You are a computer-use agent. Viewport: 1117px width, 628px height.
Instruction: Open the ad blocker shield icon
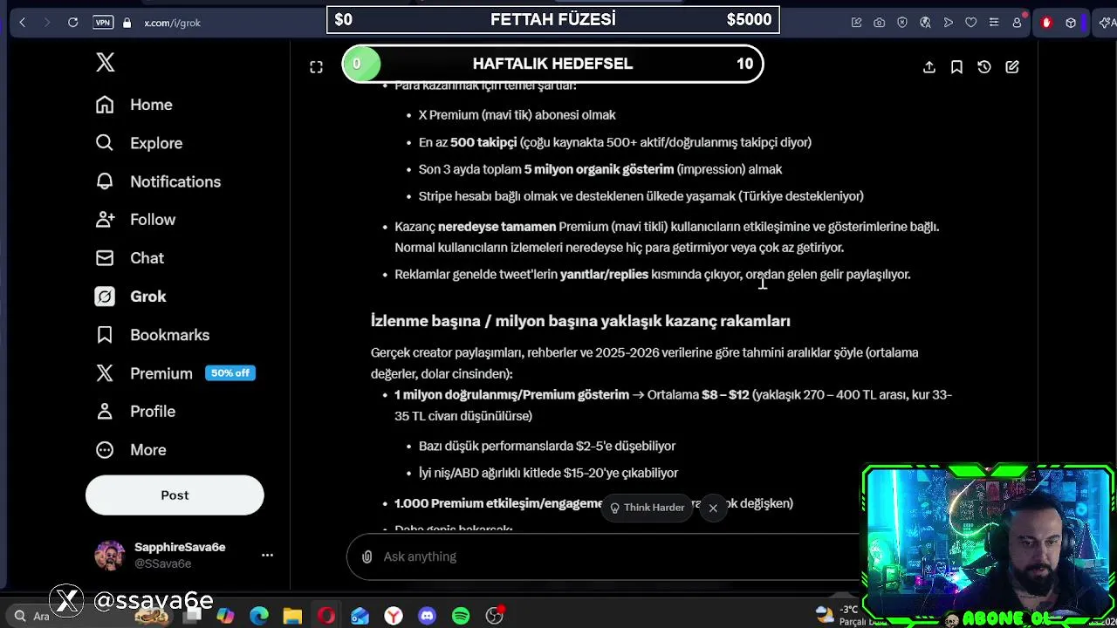pyautogui.click(x=902, y=23)
